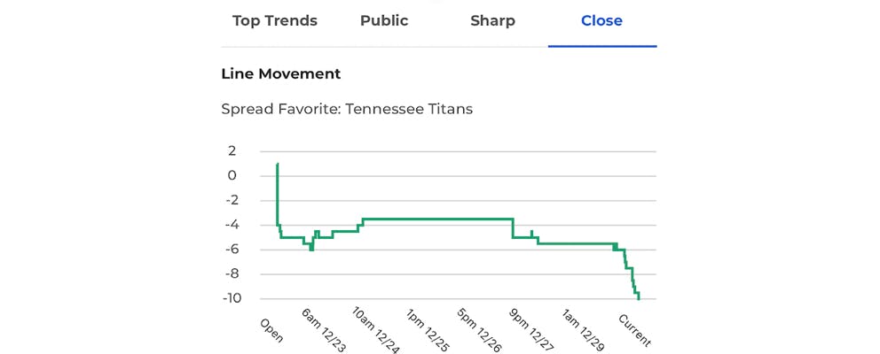Click the 6am 12/23 time label

[323, 332]
